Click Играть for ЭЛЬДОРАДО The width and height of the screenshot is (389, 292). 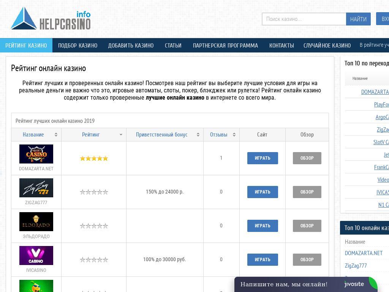point(262,226)
